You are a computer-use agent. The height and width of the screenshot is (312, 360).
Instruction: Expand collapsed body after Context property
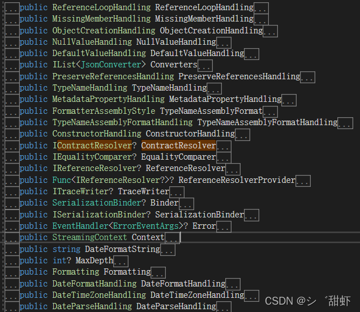[172, 238]
